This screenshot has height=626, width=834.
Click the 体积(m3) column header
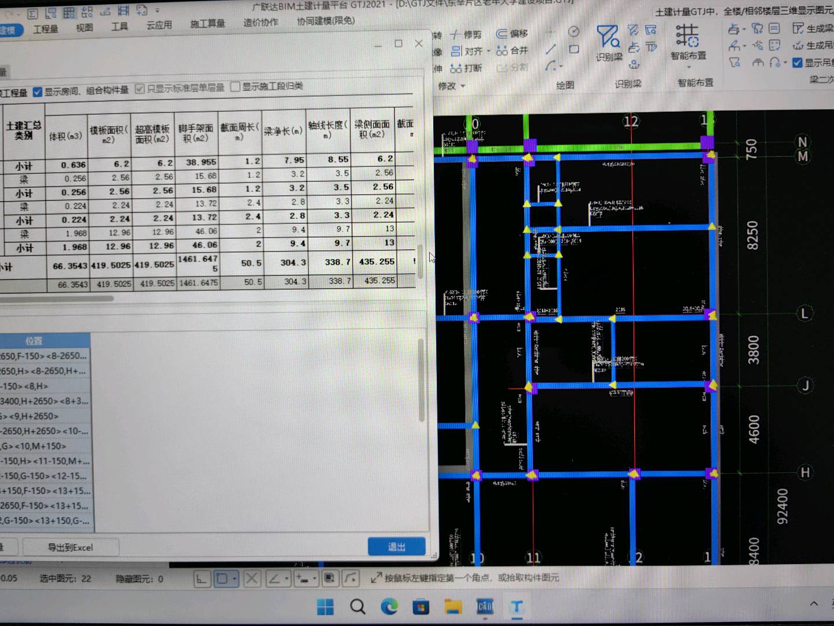[x=65, y=136]
